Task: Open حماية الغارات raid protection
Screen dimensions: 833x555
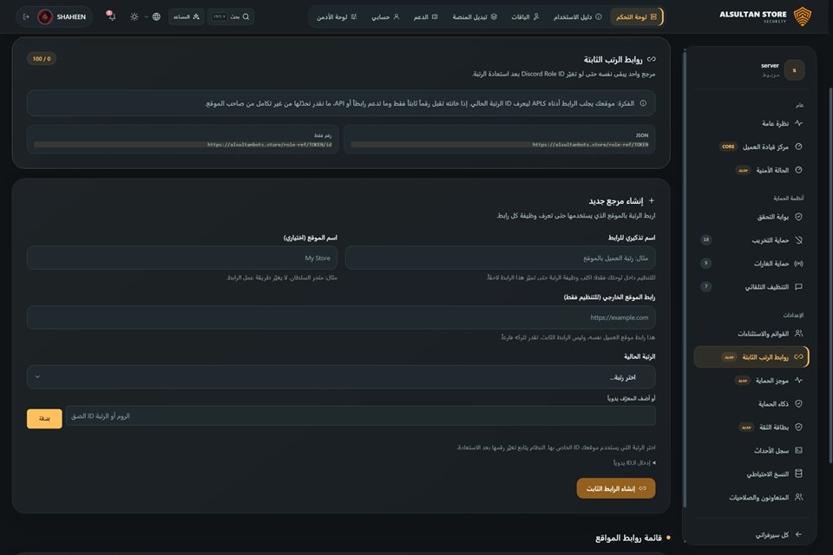Action: 751,264
